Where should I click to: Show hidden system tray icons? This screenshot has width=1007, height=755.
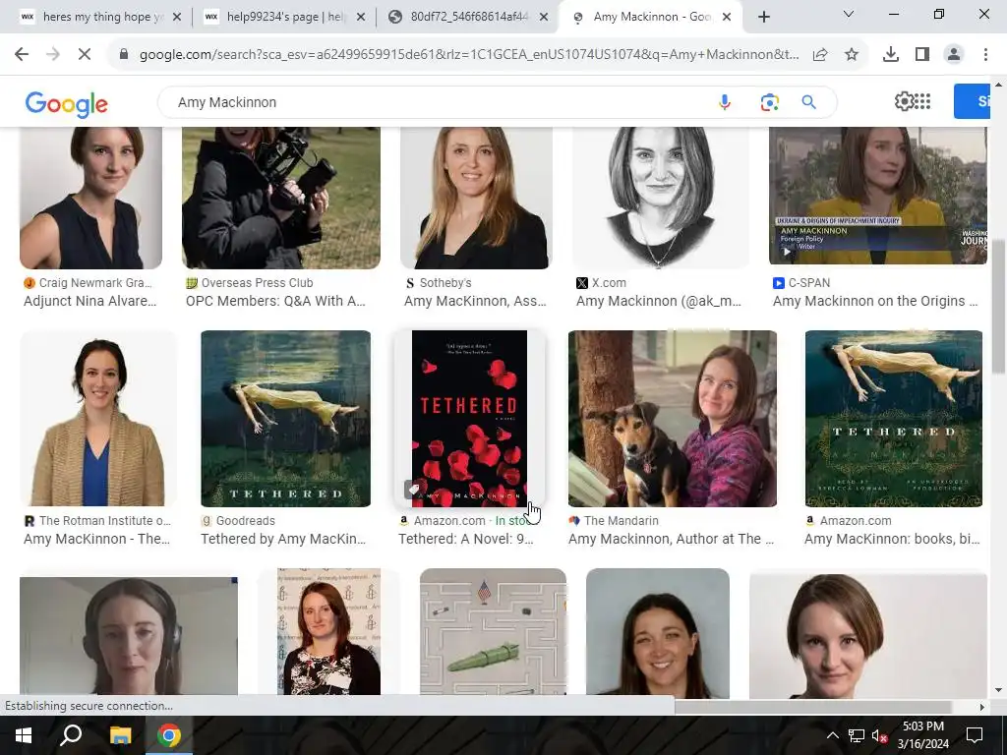tap(832, 735)
